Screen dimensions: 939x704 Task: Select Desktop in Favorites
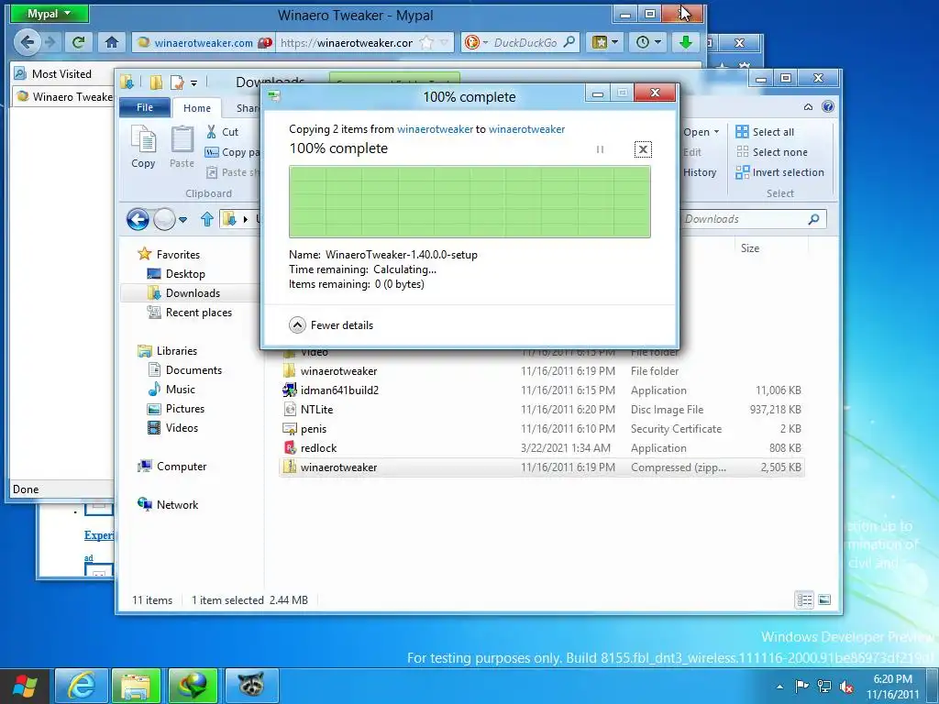(x=177, y=273)
